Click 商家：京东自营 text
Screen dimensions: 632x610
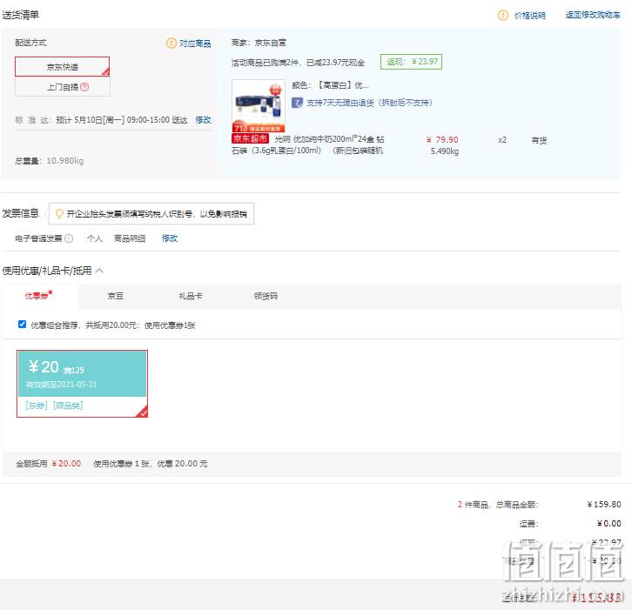259,43
